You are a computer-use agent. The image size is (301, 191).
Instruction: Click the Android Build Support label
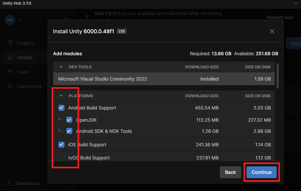click(92, 108)
